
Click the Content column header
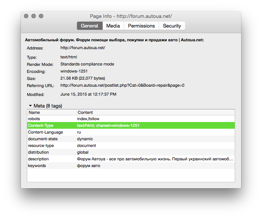155,112
